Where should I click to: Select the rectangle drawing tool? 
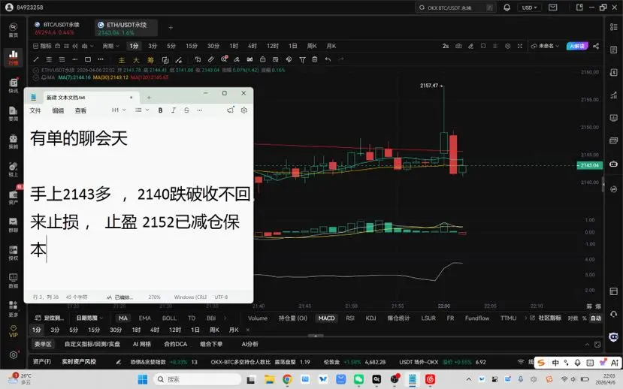88,59
